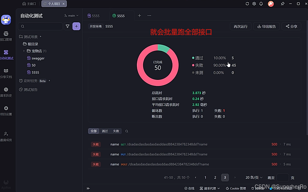The width and height of the screenshot is (308, 192).
Task: Click the 在线 status toggle in the bottom bar
Action: click(x=189, y=188)
